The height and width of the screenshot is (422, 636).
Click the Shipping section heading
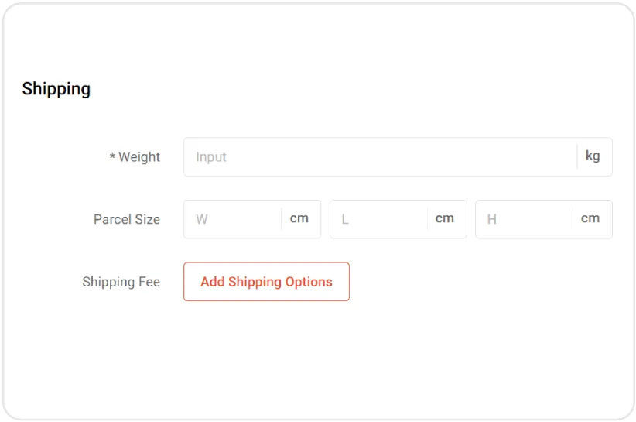56,89
